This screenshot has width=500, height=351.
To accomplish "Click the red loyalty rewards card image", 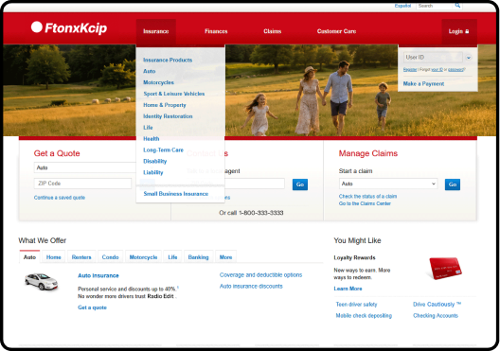I will coord(445,268).
